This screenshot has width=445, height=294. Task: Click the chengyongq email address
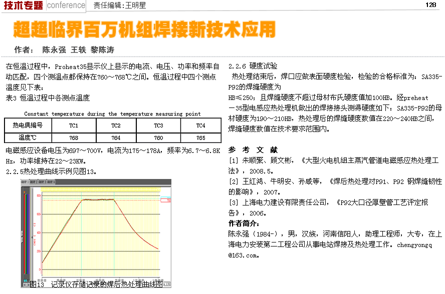[413, 245]
